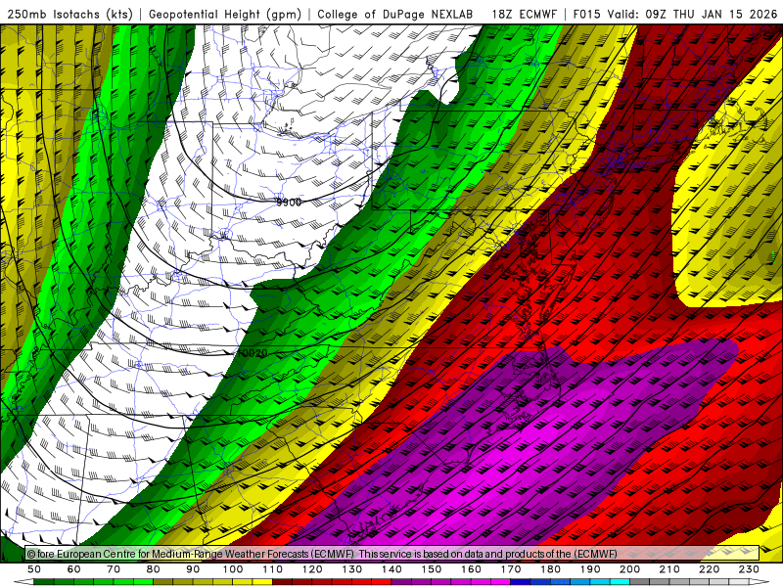Screen dimensions: 783x587
Task: Click the "18Z ECMWF" model run label
Action: click(x=524, y=14)
